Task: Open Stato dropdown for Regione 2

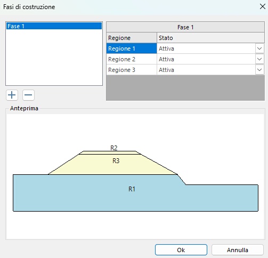Action: click(259, 59)
